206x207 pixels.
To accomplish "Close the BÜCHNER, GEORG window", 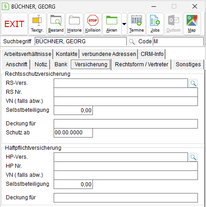I will point(195,6).
